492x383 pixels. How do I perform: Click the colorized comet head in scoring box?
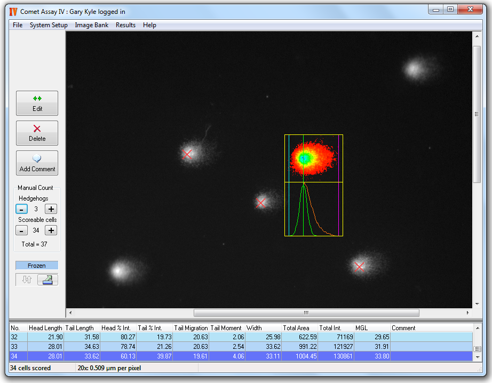point(304,158)
